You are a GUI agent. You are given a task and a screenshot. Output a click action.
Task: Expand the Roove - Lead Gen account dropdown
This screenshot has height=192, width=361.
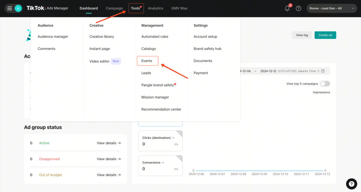(331, 8)
